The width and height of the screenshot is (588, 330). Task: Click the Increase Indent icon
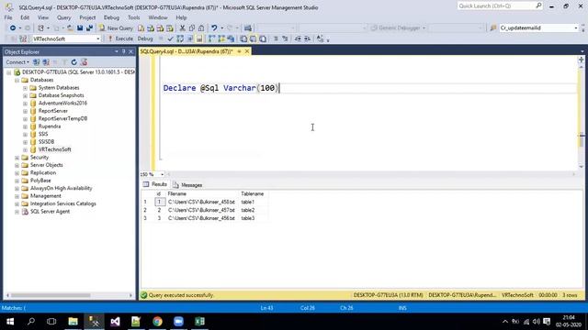[x=307, y=38]
